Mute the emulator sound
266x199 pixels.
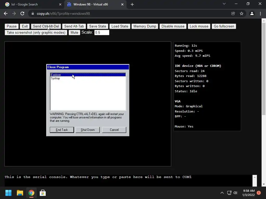pos(74,32)
